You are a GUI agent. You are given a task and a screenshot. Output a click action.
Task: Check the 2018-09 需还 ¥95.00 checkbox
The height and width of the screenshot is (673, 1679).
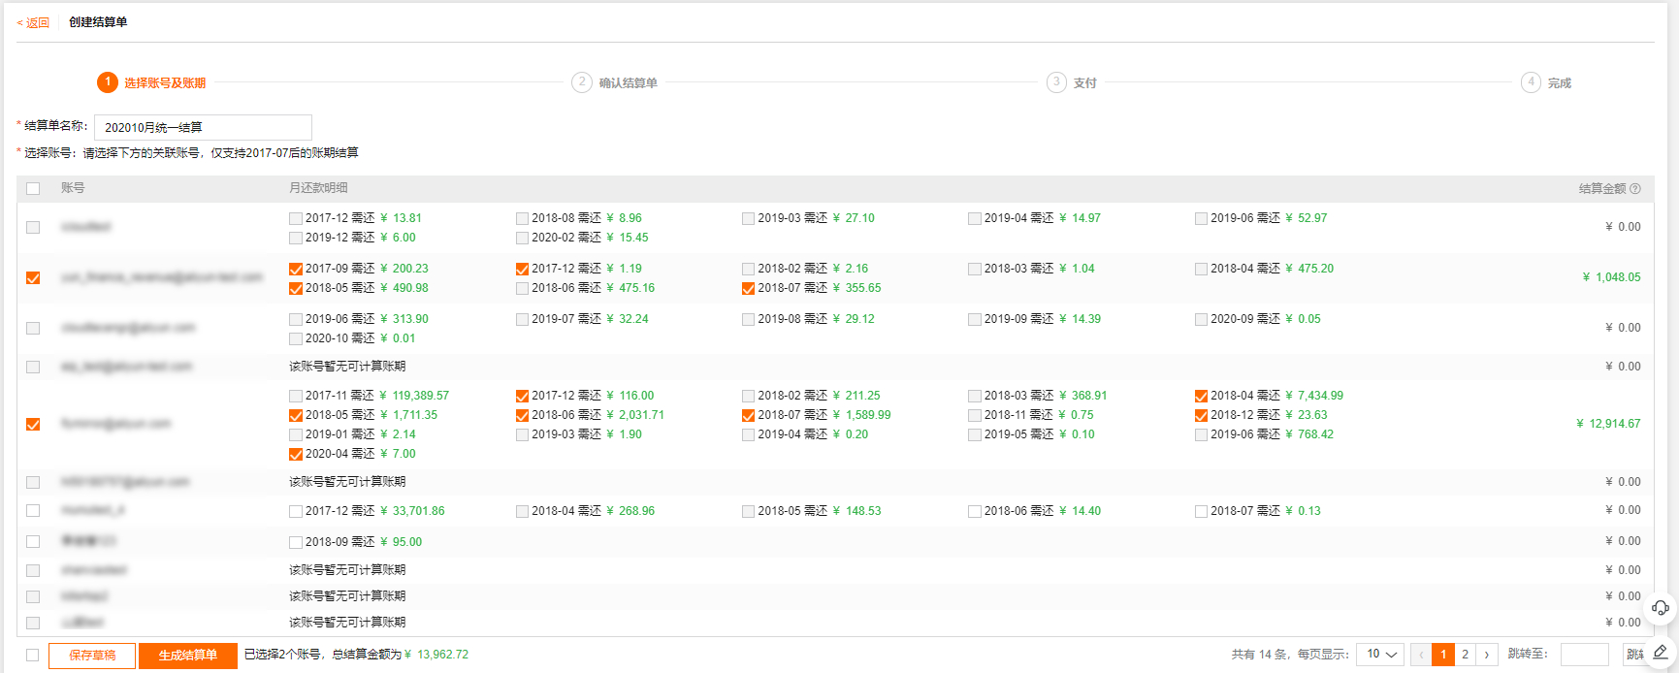(296, 542)
